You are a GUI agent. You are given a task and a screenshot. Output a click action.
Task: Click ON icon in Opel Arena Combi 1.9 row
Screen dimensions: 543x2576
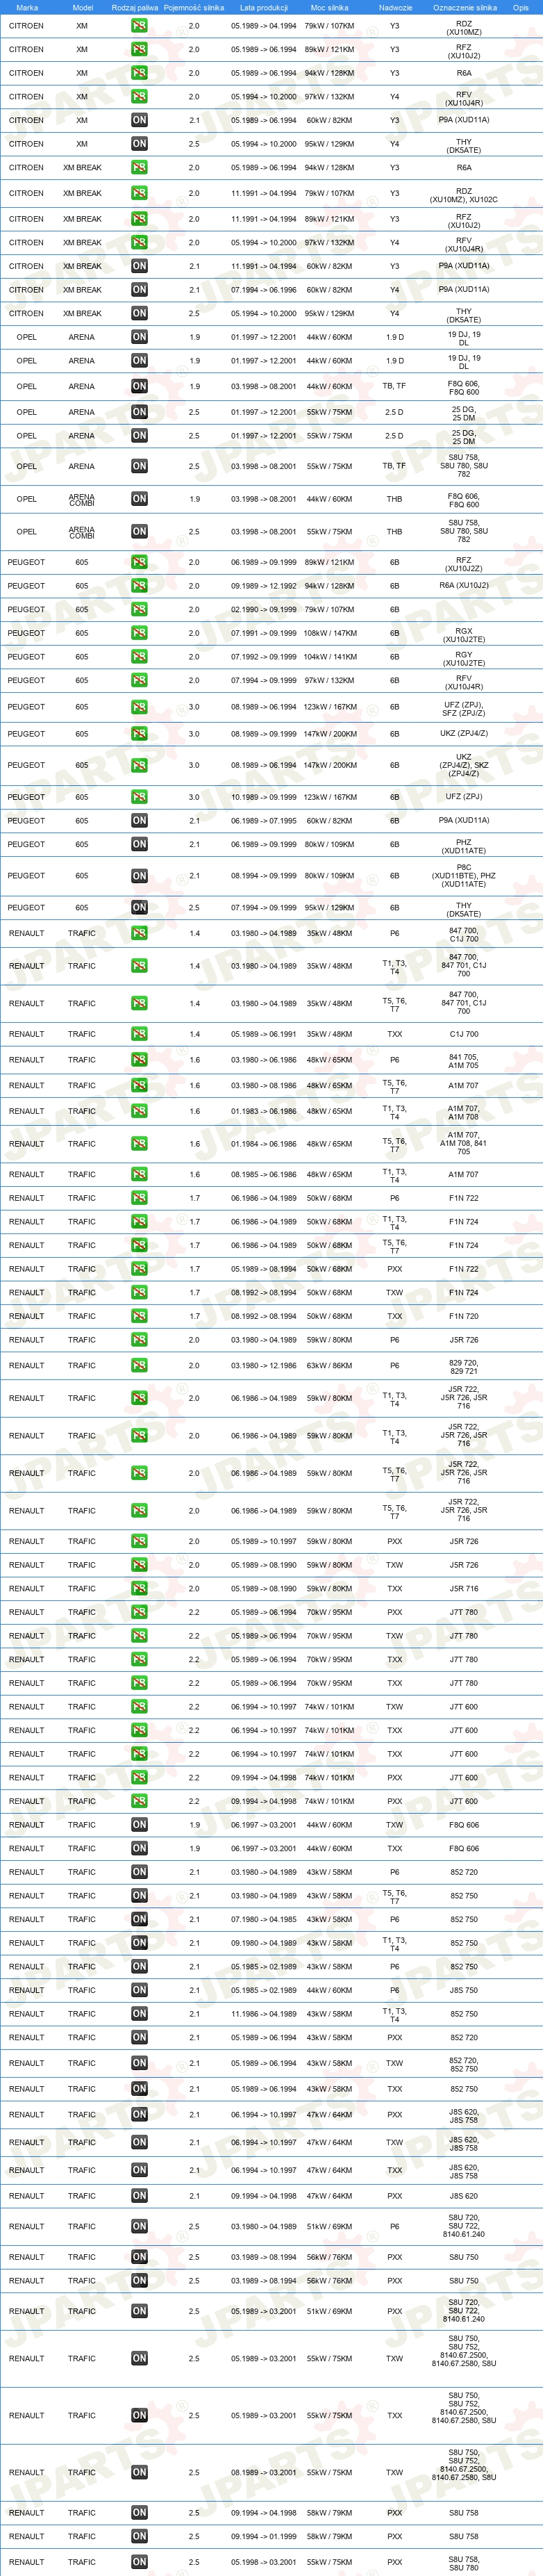tap(139, 499)
